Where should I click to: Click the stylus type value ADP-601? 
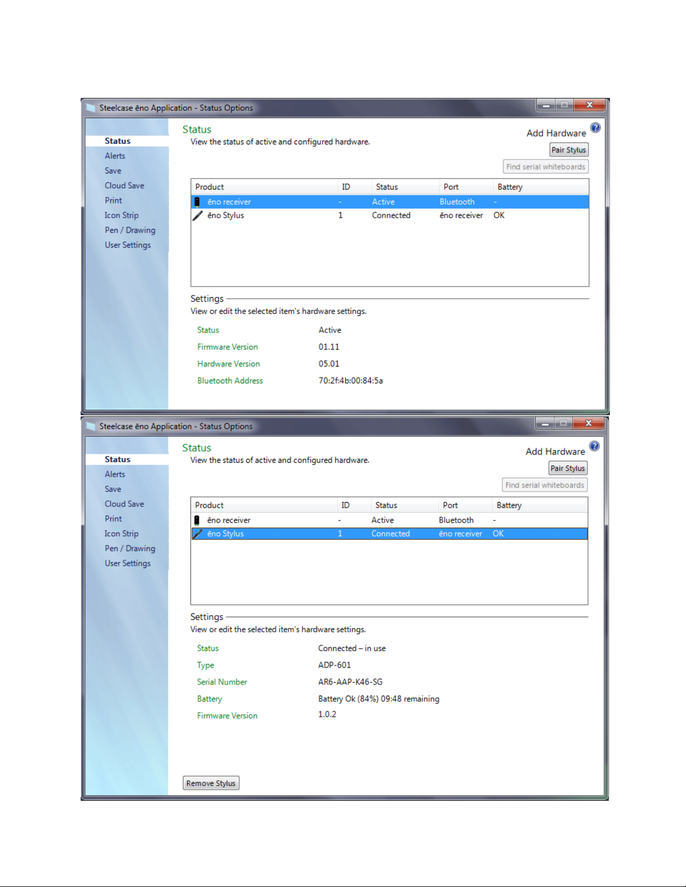pos(334,665)
